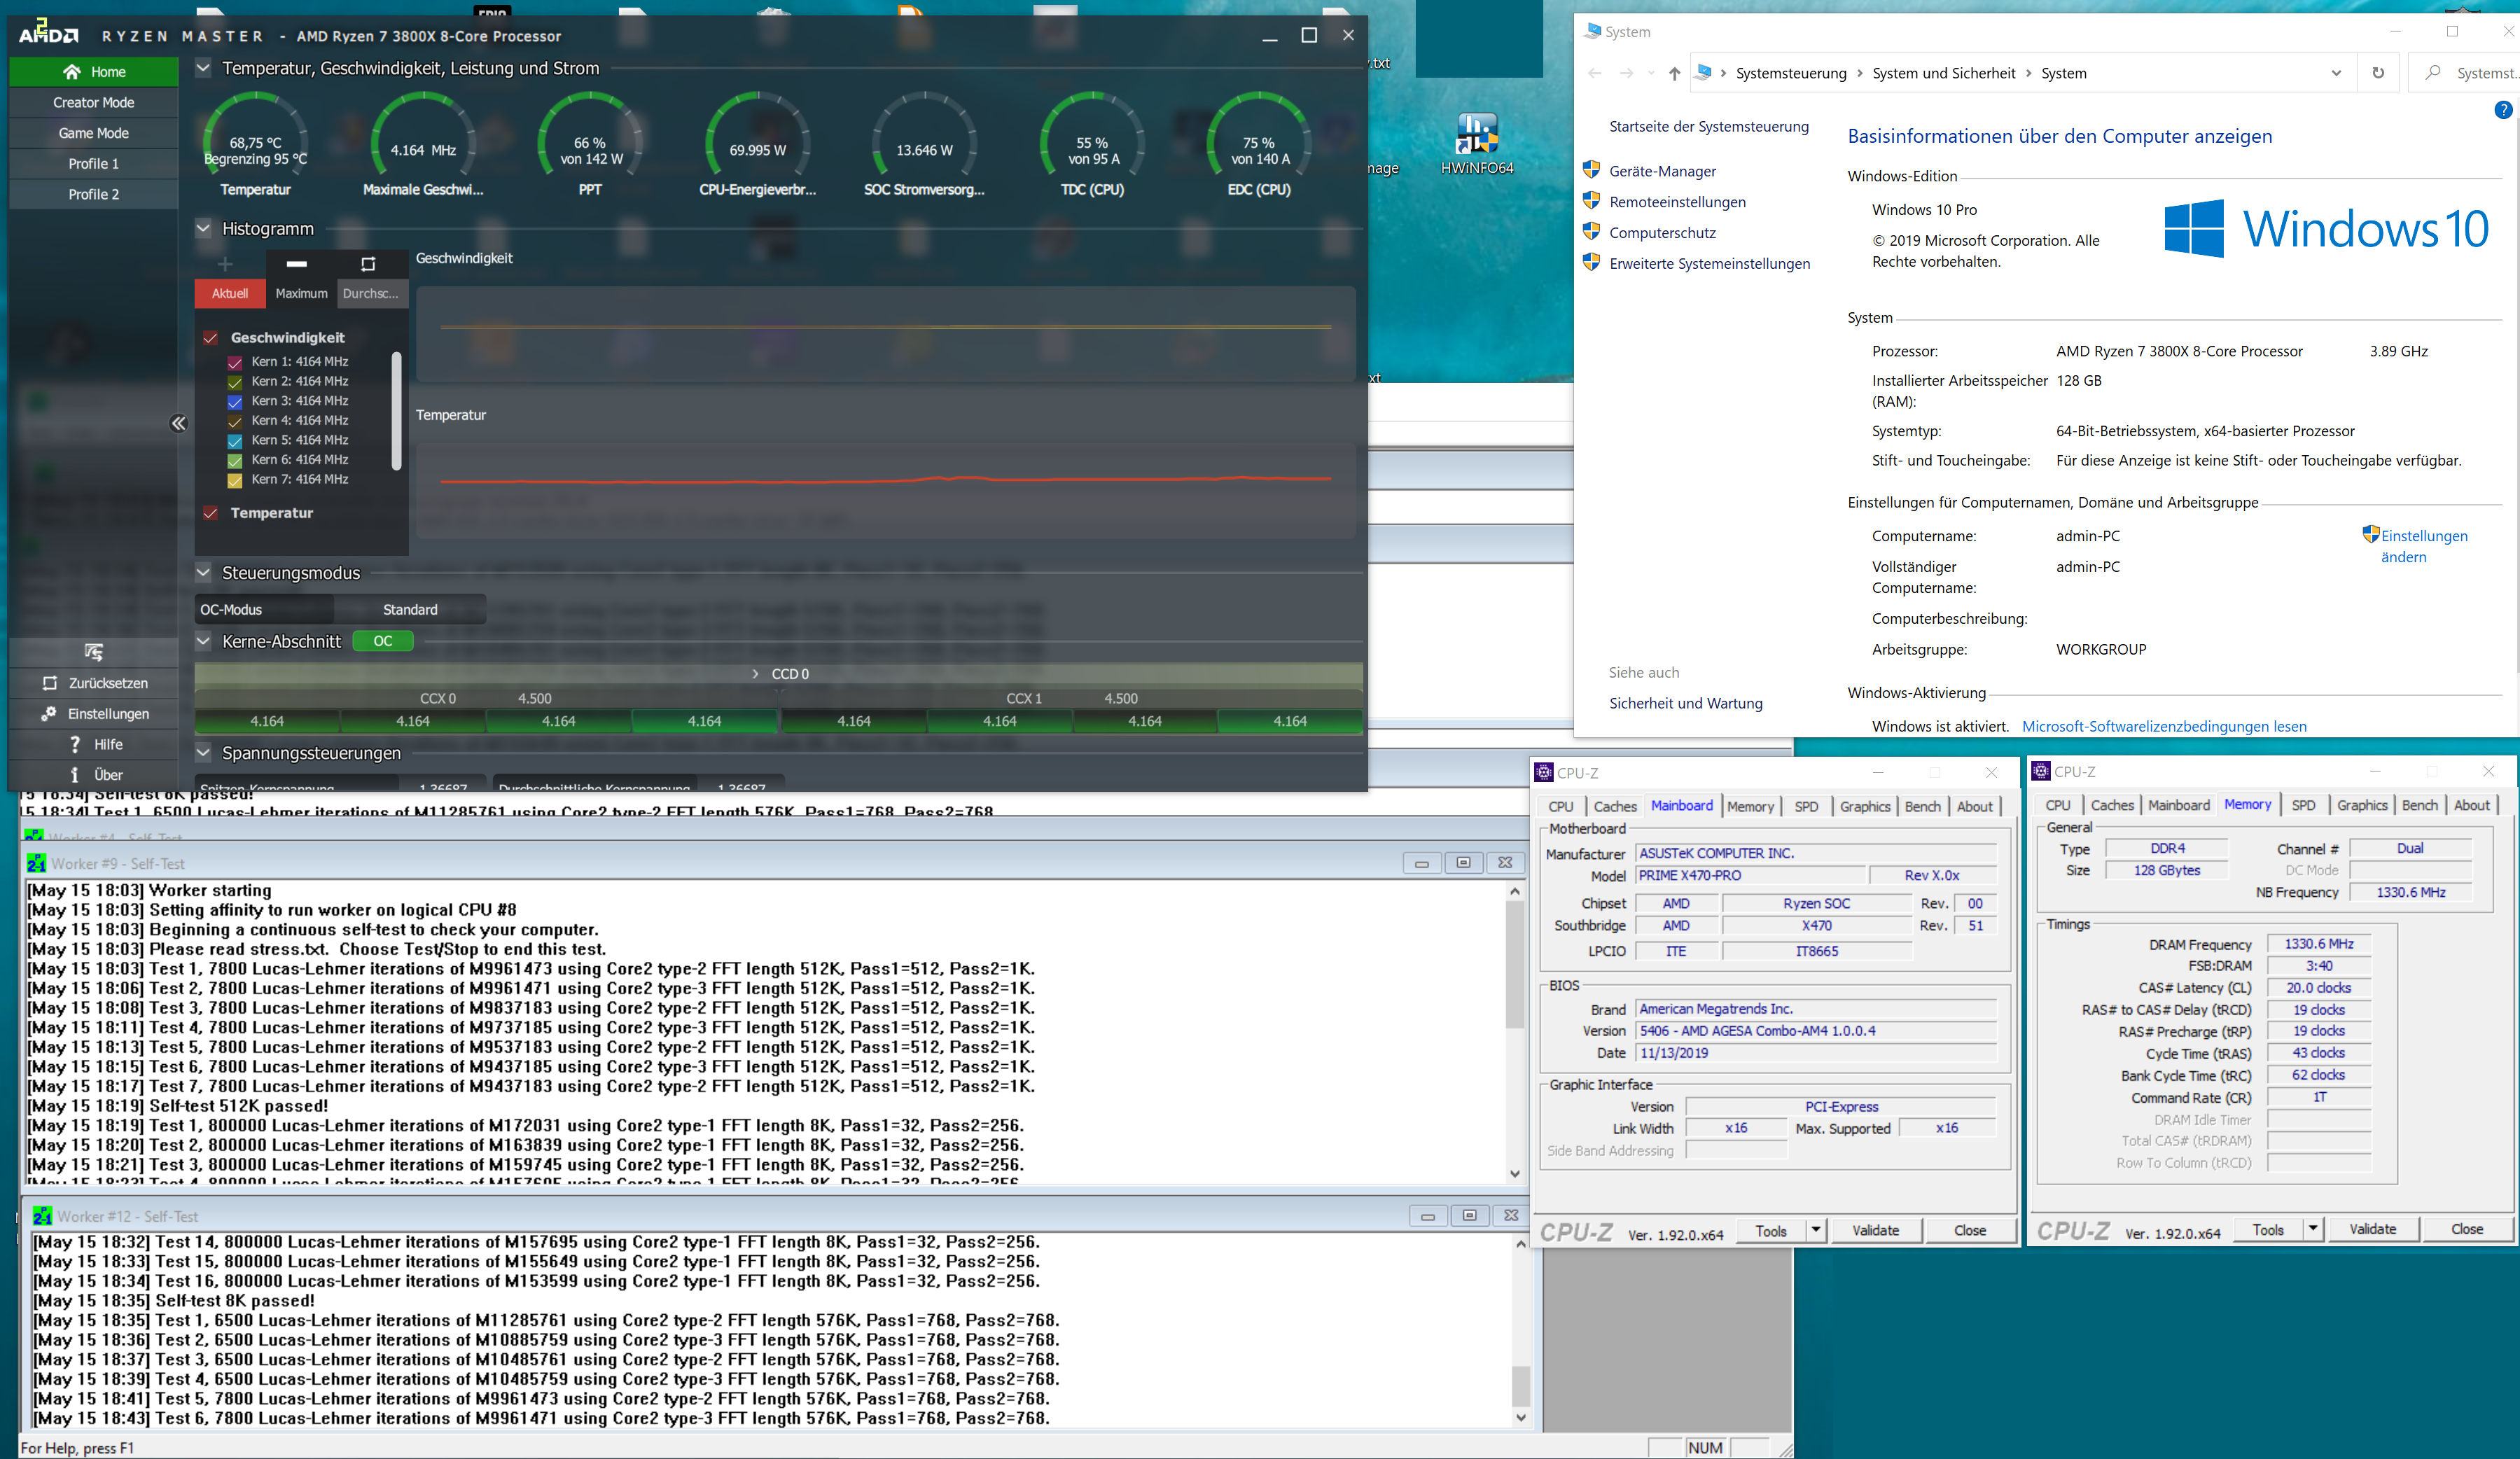2520x1459 pixels.
Task: Collapse the Spannungssteuerungen section
Action: pos(203,753)
